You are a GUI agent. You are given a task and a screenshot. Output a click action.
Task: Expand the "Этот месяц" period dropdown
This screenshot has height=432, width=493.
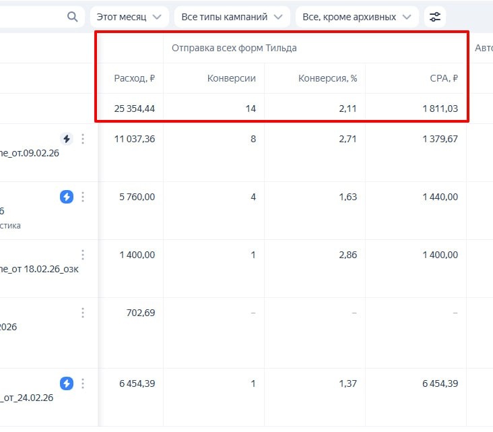tap(129, 17)
